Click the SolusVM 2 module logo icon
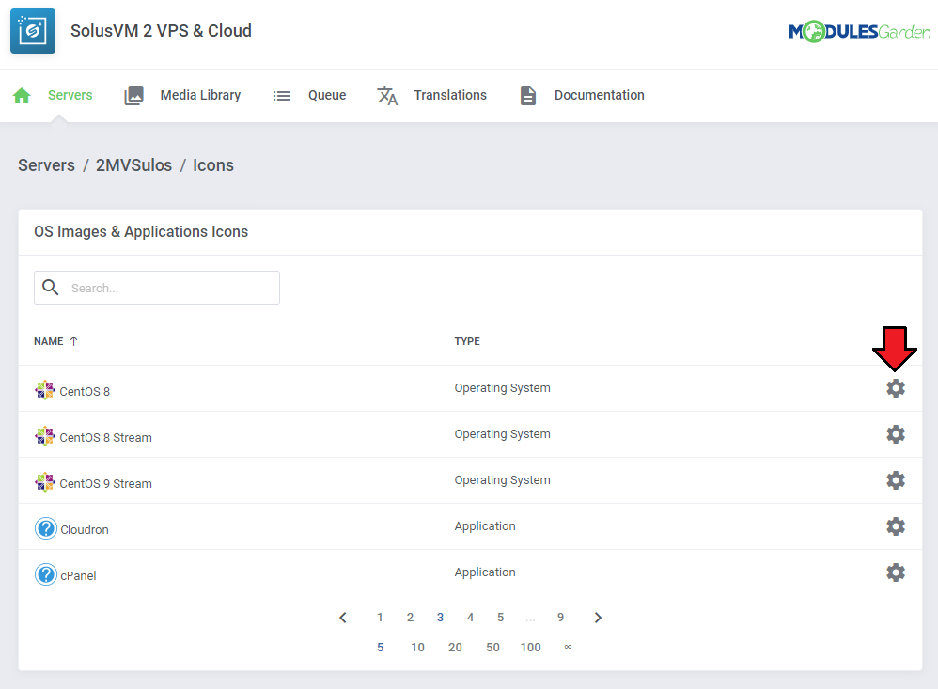The height and width of the screenshot is (689, 938). [33, 31]
